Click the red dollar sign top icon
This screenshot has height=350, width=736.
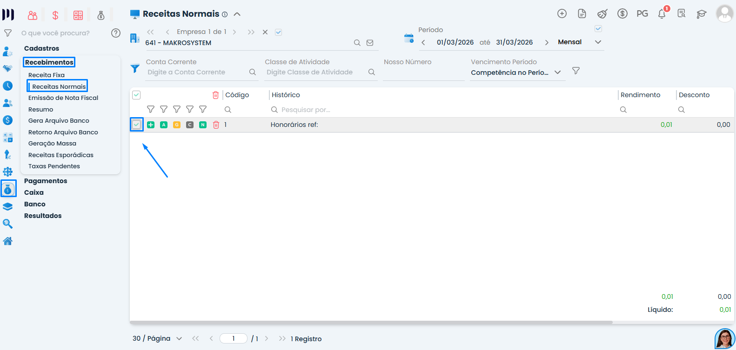[x=55, y=15]
